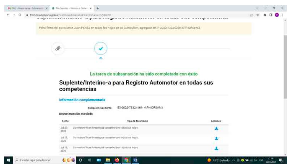Click the address bar URL field
291x168 pixels.
137,15
